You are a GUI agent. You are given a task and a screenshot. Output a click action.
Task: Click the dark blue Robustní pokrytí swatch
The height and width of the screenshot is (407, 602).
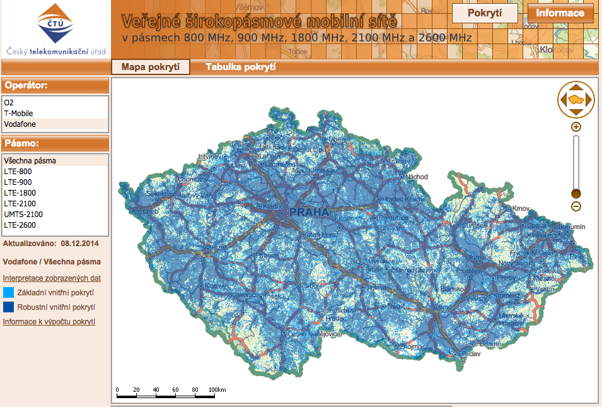[8, 307]
